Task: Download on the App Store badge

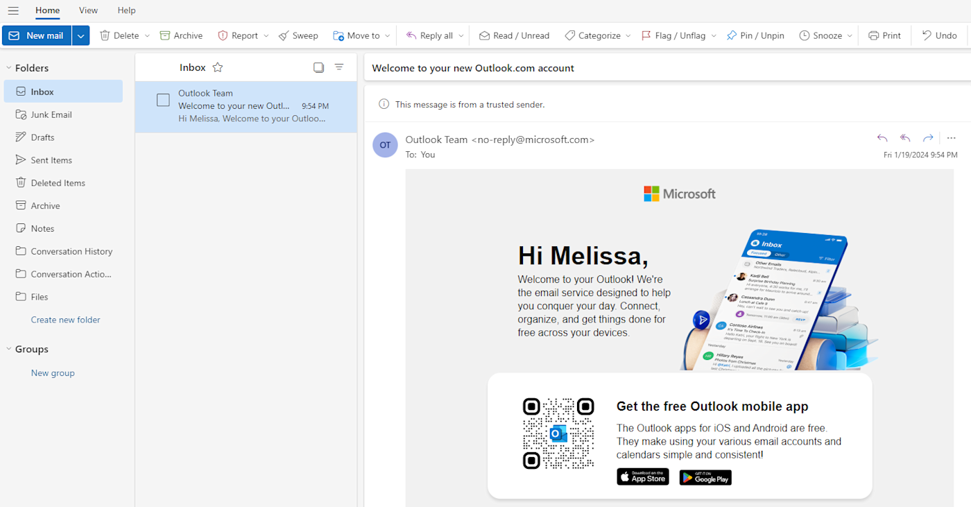Action: coord(643,477)
